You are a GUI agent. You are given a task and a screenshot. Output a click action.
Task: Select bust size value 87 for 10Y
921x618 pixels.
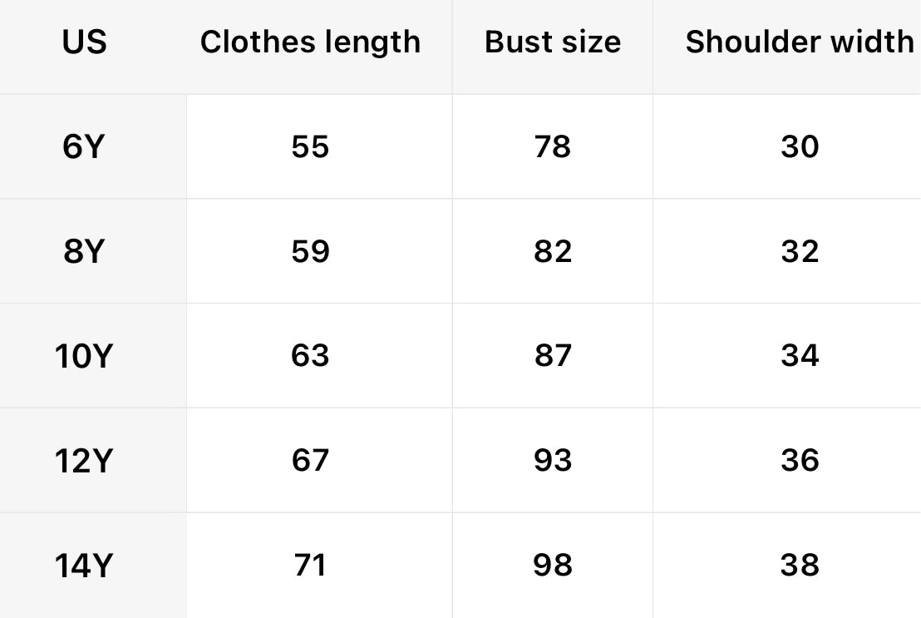pyautogui.click(x=553, y=356)
